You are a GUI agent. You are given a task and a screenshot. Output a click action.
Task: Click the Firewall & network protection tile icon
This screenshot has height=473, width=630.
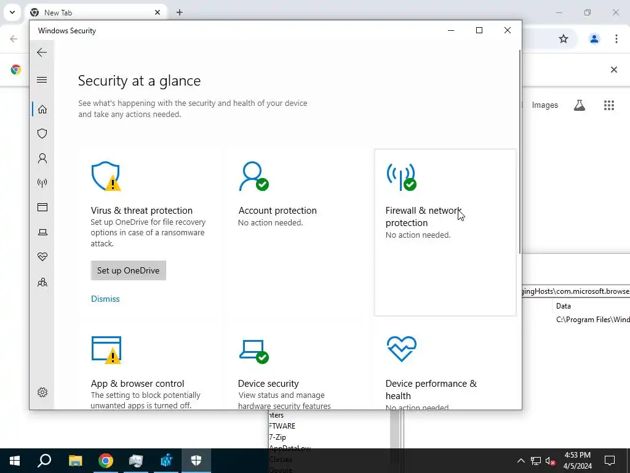tap(401, 177)
